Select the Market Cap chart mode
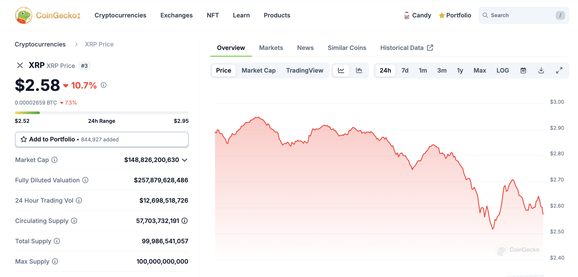 coord(259,70)
